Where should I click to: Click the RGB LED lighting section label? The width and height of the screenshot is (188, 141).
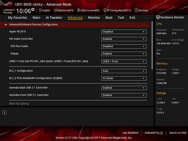pos(19,104)
